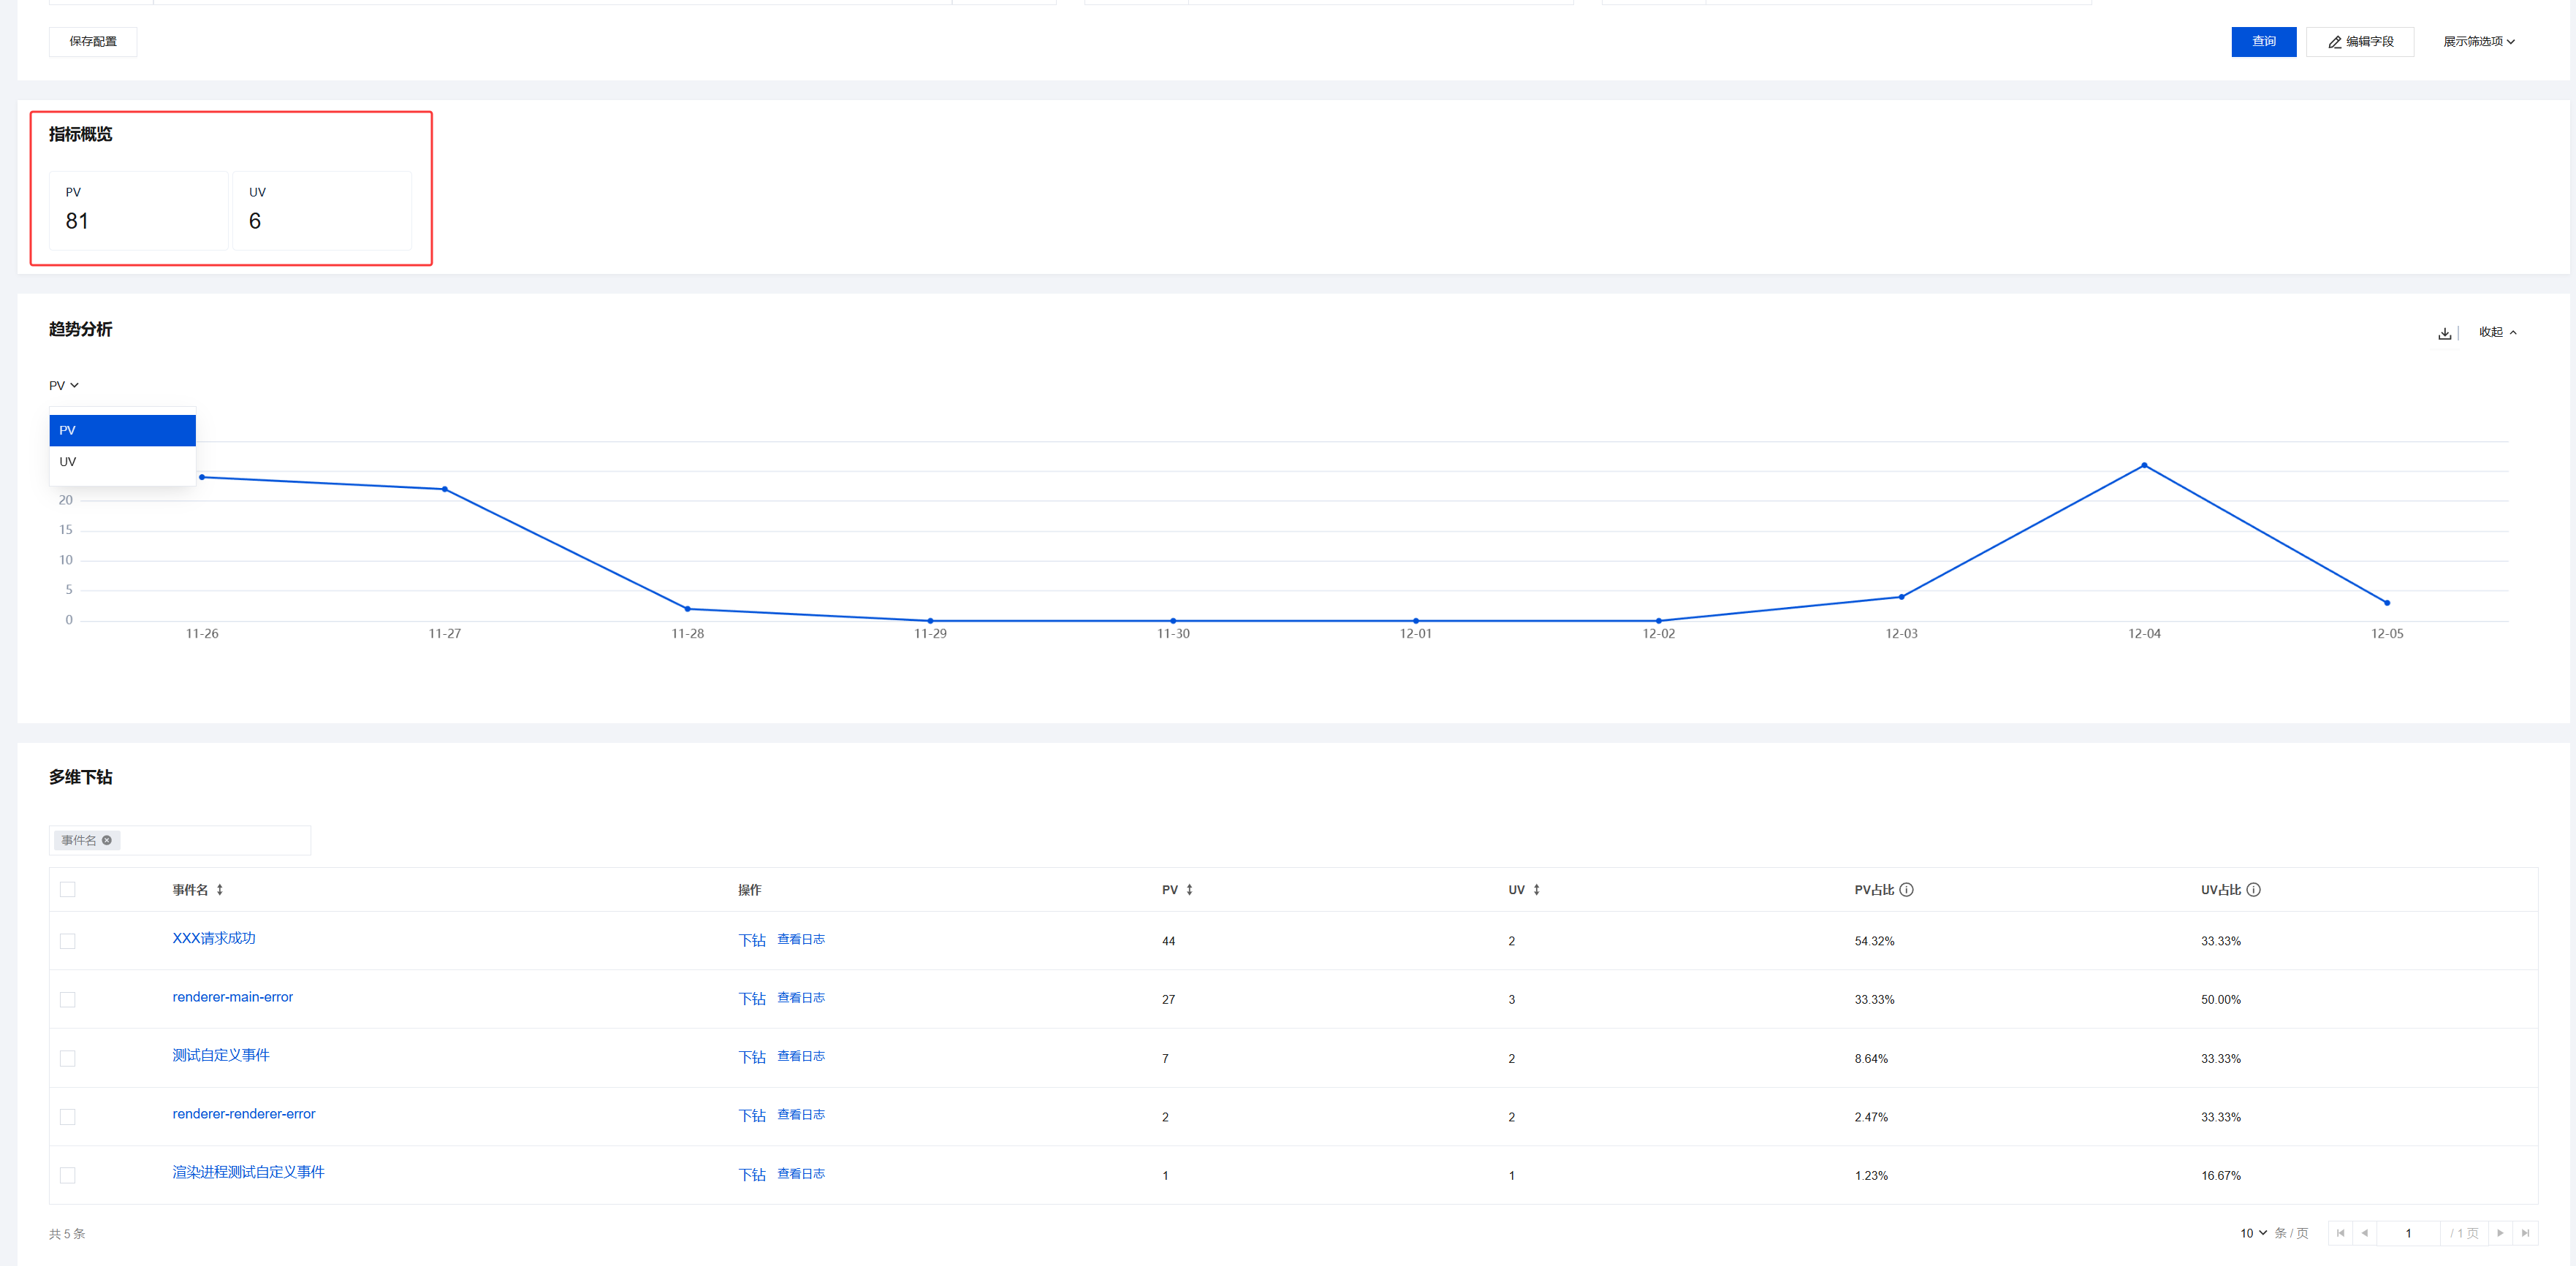Viewport: 2576px width, 1266px height.
Task: Open the 展示筛选项 dropdown
Action: pyautogui.click(x=2478, y=42)
